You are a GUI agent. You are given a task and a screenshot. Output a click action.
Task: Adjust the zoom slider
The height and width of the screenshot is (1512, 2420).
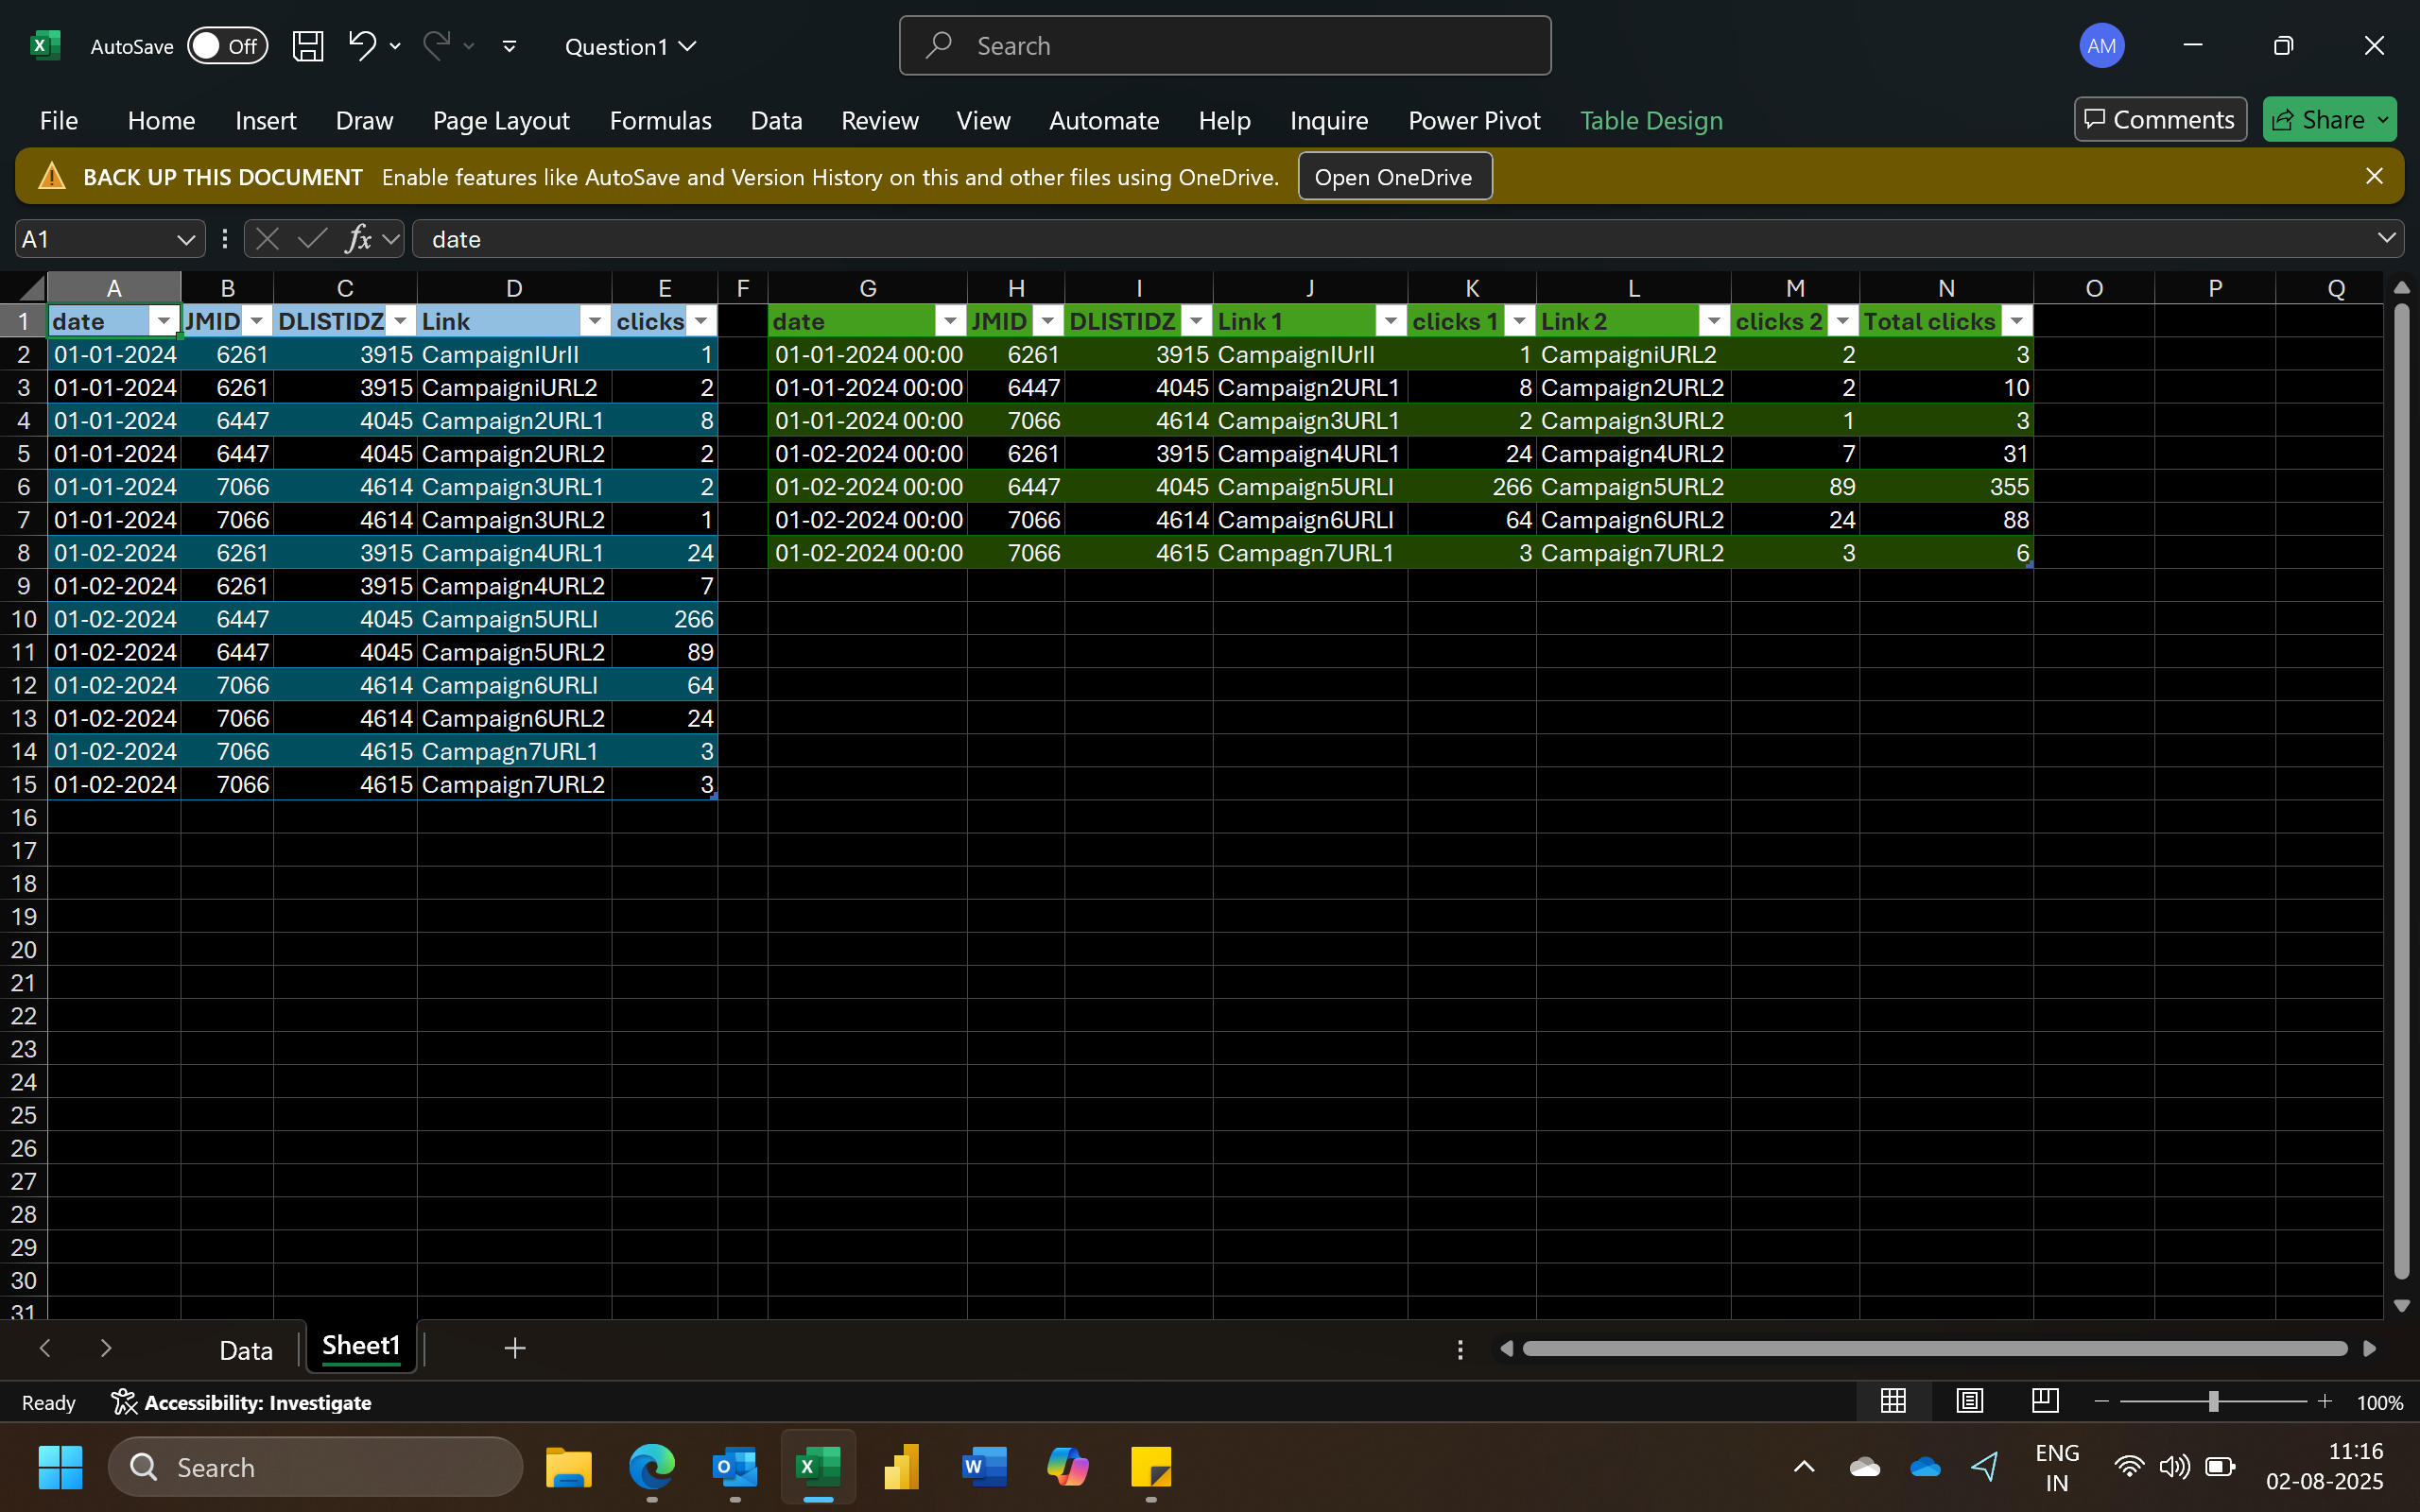[x=2213, y=1401]
